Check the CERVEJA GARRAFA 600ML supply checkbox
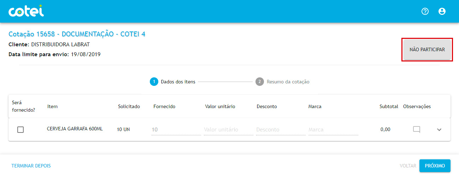 point(20,130)
